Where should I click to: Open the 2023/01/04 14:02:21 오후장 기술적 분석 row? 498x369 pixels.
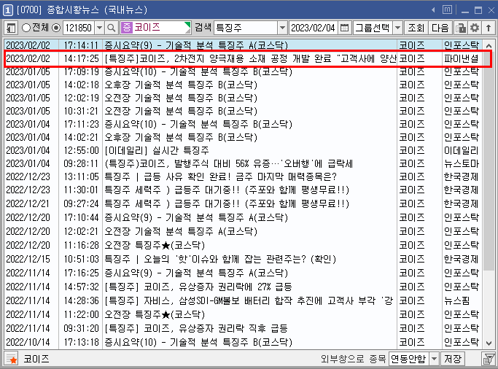(x=243, y=137)
